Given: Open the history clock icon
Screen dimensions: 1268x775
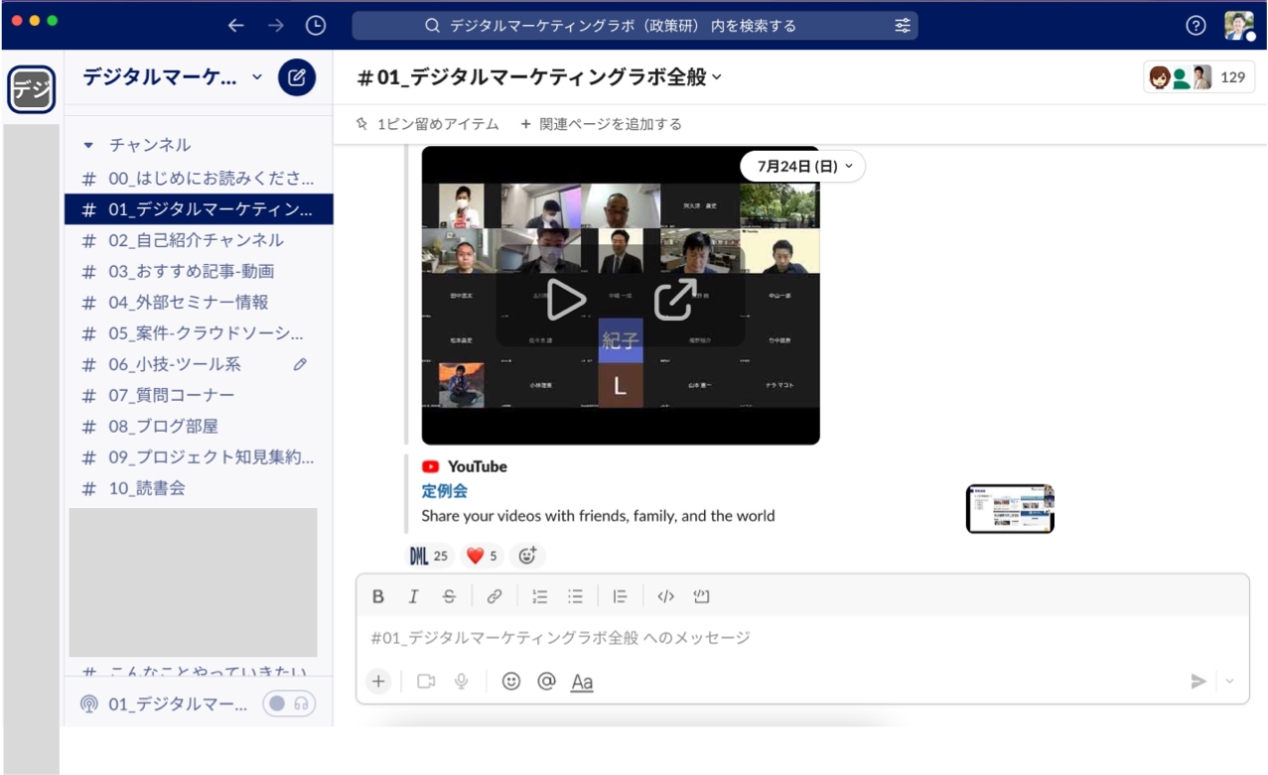Looking at the screenshot, I should [x=316, y=26].
